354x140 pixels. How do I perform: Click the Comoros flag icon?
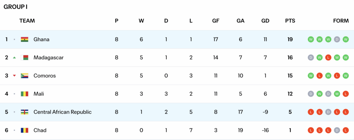(25, 76)
